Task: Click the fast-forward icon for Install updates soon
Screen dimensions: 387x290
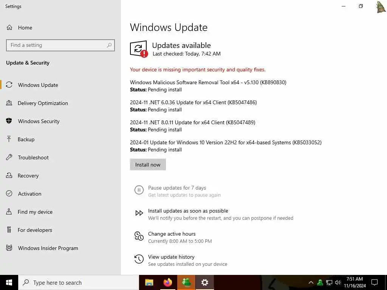Action: [139, 213]
